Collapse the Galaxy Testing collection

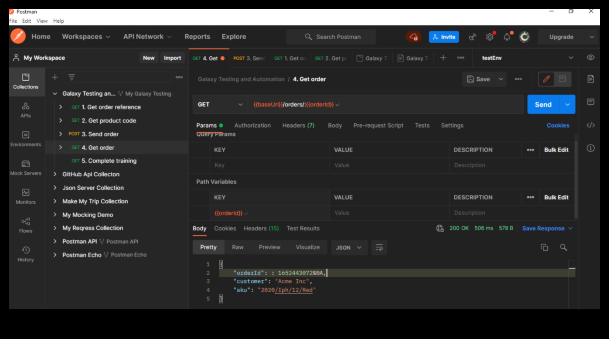point(55,93)
